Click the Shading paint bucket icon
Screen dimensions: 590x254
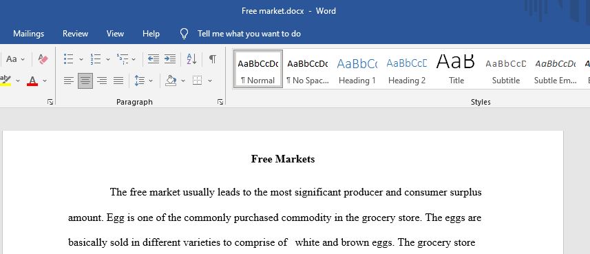click(x=171, y=81)
